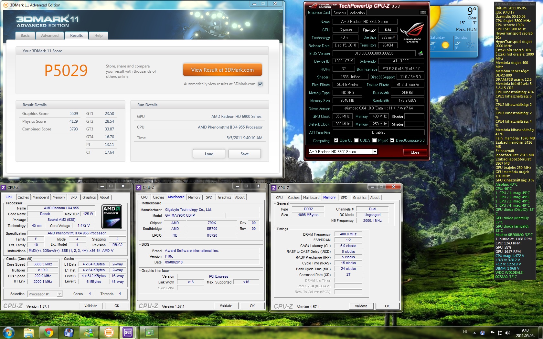This screenshot has width=543, height=339.
Task: Select the CPU-Z taskbar icon
Action: pos(128,332)
